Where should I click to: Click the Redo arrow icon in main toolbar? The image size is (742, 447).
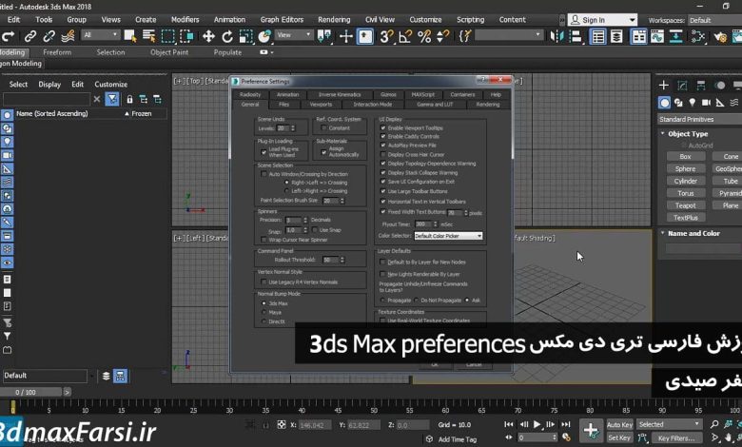pyautogui.click(x=8, y=36)
